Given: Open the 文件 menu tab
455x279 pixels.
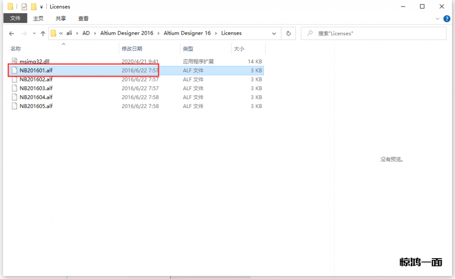Looking at the screenshot, I should [16, 18].
